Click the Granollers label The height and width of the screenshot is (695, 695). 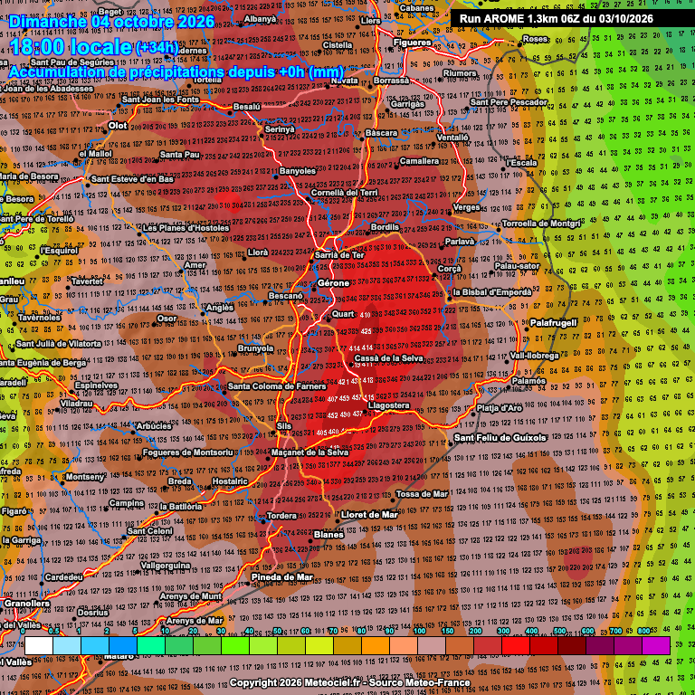pyautogui.click(x=27, y=604)
